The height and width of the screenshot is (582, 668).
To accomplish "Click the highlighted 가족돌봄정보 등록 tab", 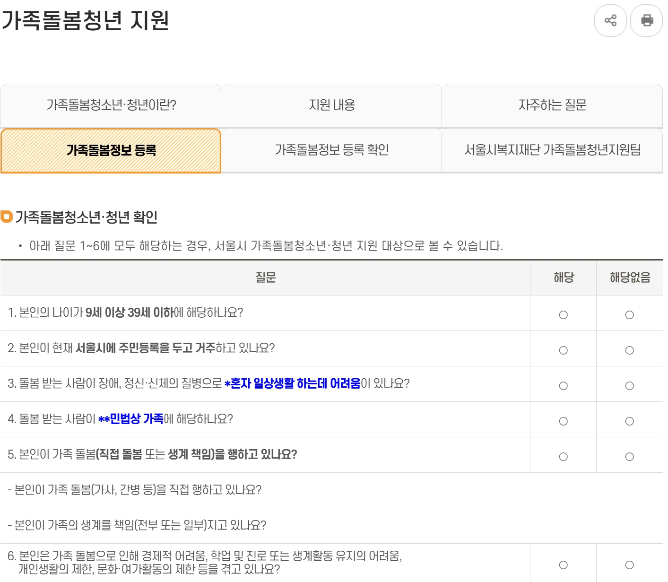I will tap(111, 151).
